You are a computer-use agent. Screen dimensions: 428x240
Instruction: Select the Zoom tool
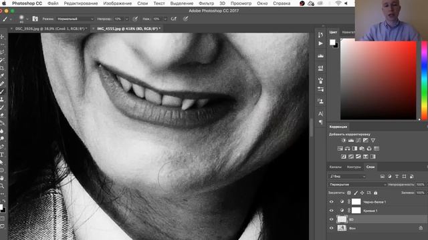coord(2,186)
